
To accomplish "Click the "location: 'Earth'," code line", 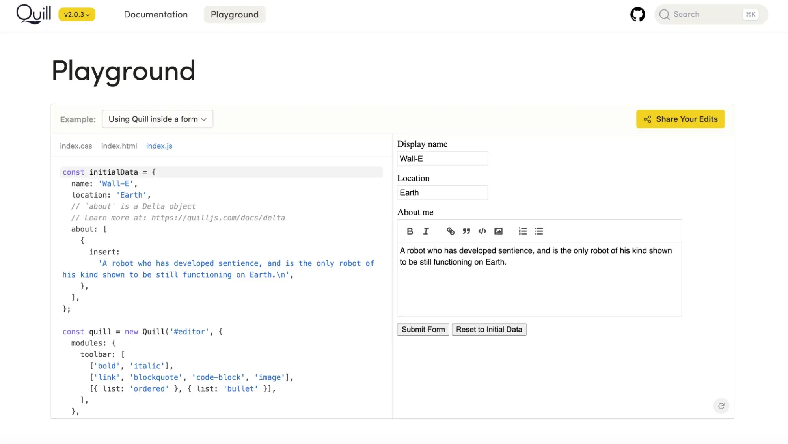I will 111,195.
